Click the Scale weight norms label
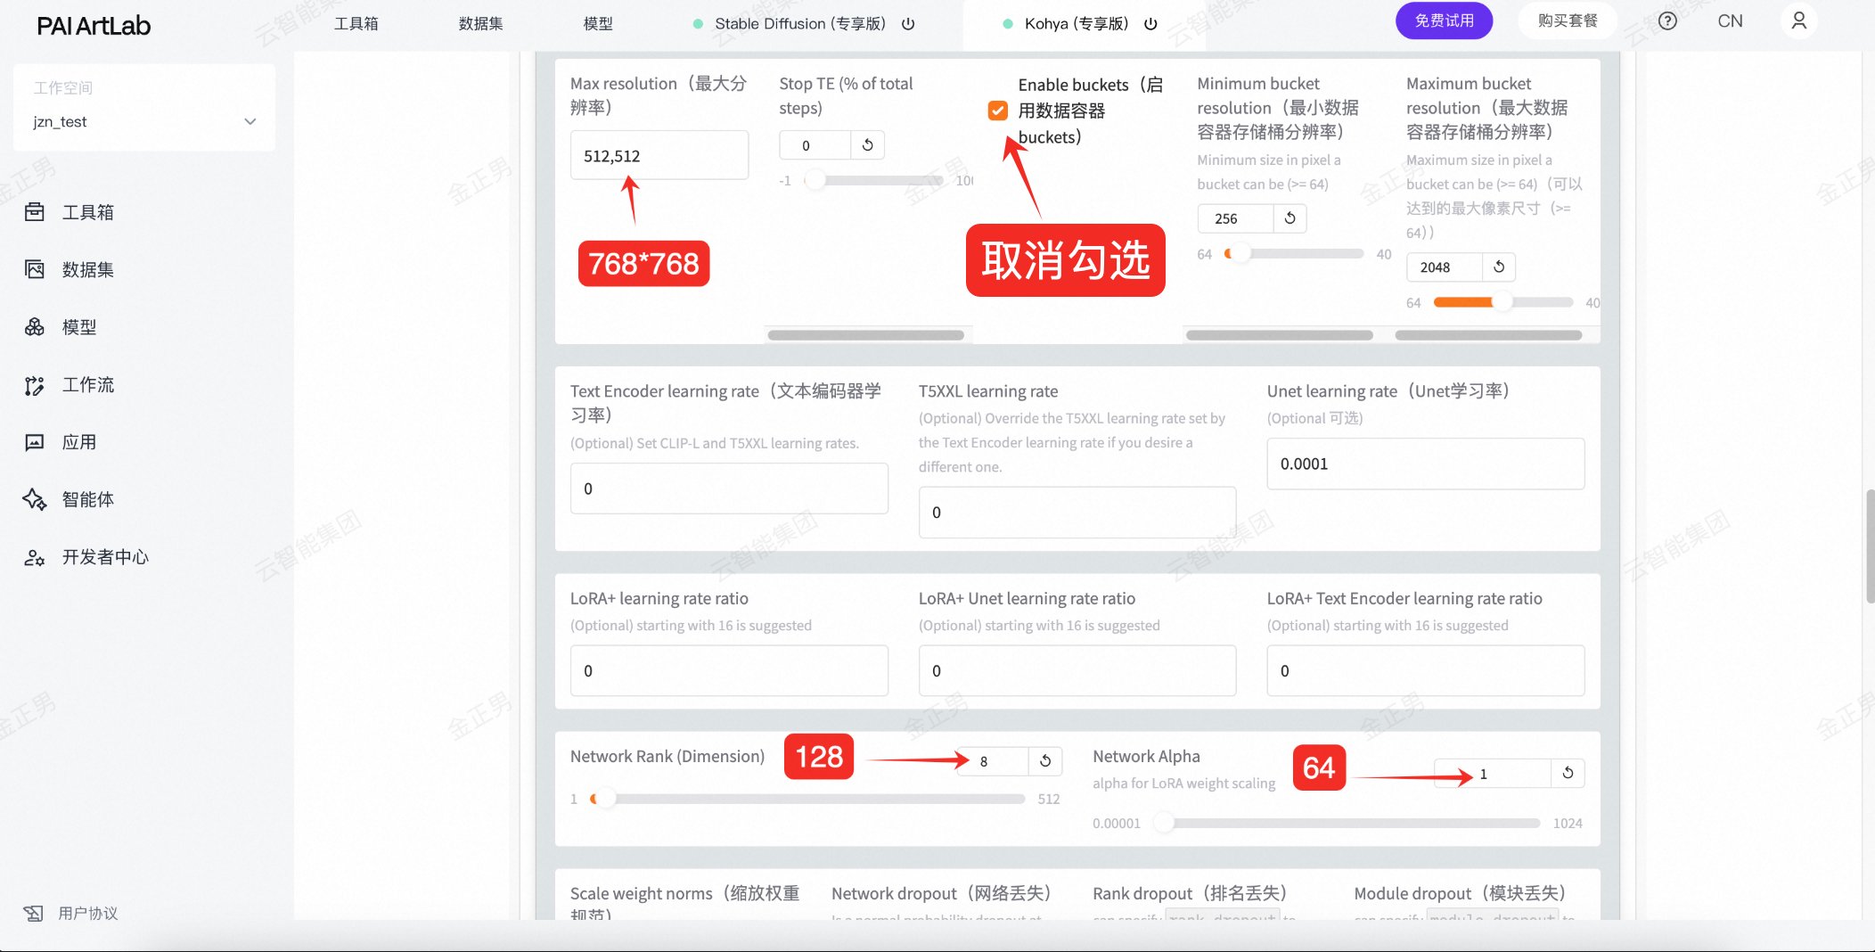The height and width of the screenshot is (952, 1875). click(x=685, y=904)
